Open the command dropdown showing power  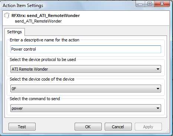[86, 108]
